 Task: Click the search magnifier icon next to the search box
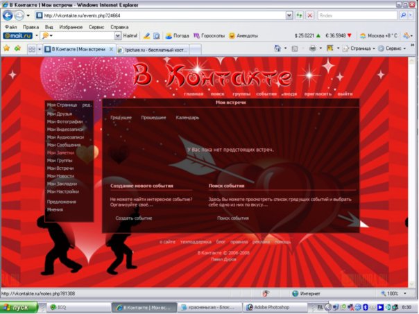[x=403, y=15]
